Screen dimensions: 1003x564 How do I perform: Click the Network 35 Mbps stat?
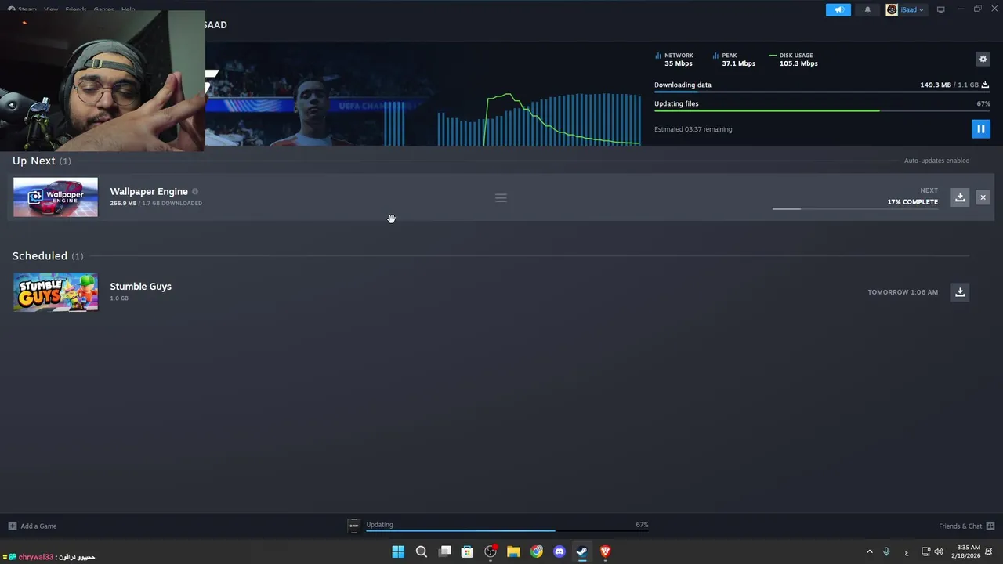(x=675, y=60)
